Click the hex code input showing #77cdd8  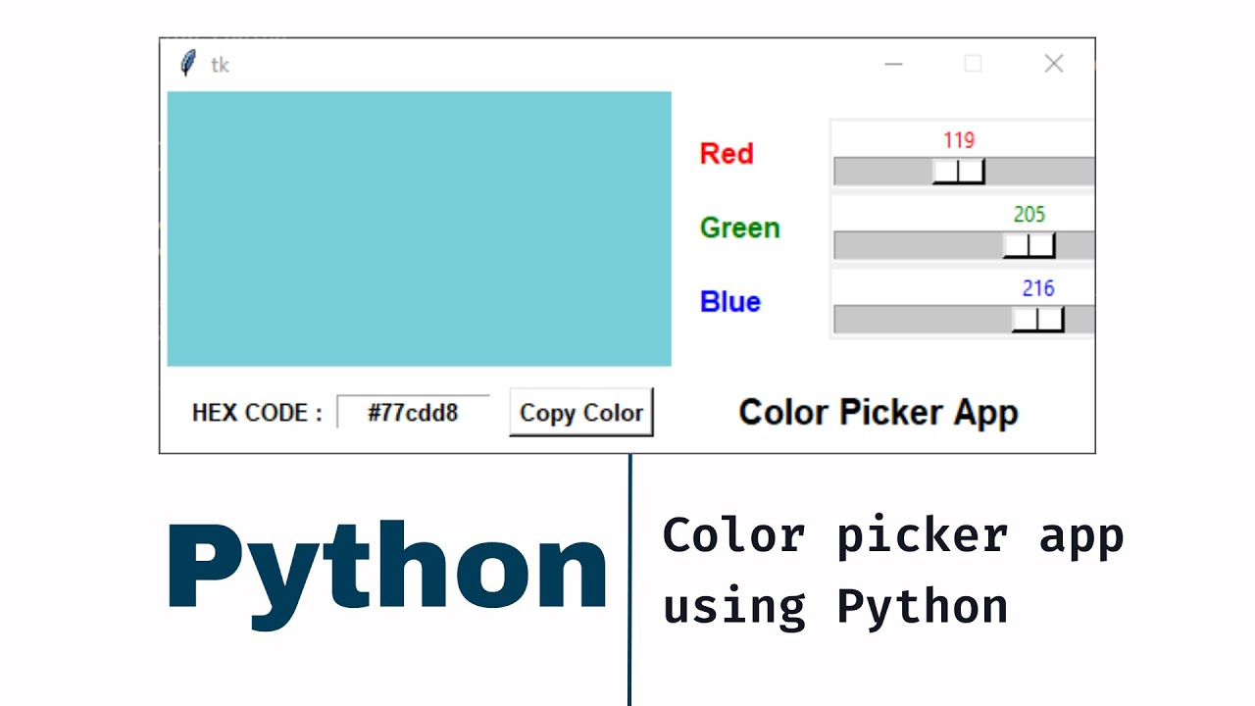coord(414,412)
